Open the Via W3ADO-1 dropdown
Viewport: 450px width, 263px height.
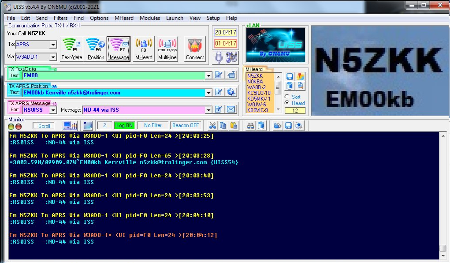click(x=53, y=57)
